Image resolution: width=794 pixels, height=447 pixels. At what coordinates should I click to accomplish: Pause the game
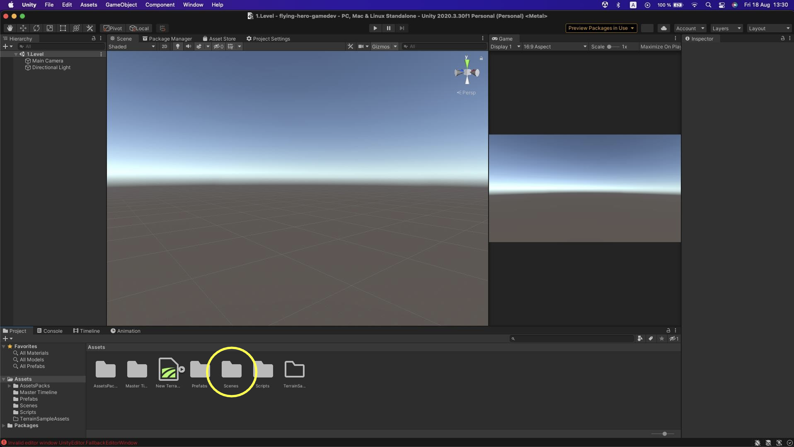388,28
